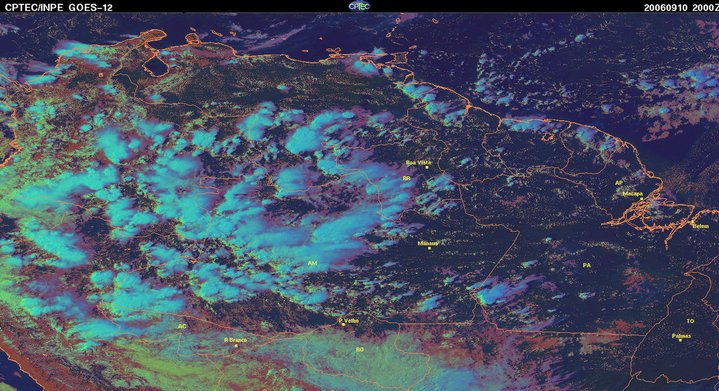Click the Boa Vista city label
Viewport: 719px width, 391px height.
pos(418,162)
